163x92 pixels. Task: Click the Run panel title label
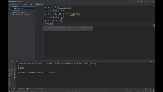coord(12,61)
